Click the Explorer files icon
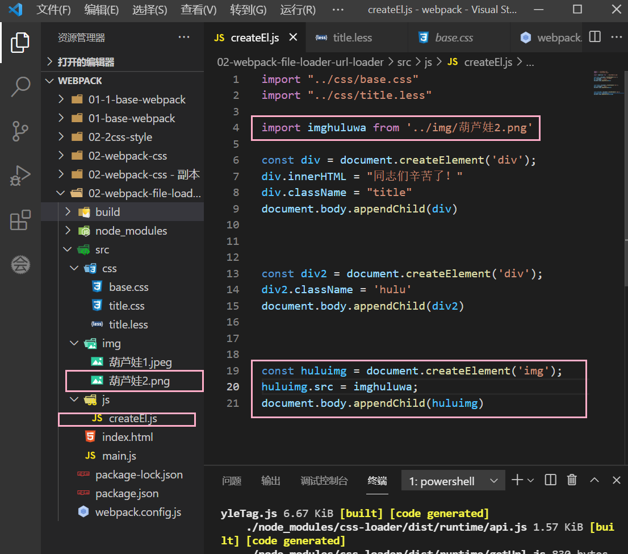Screen dimensions: 628x554 click(x=20, y=43)
